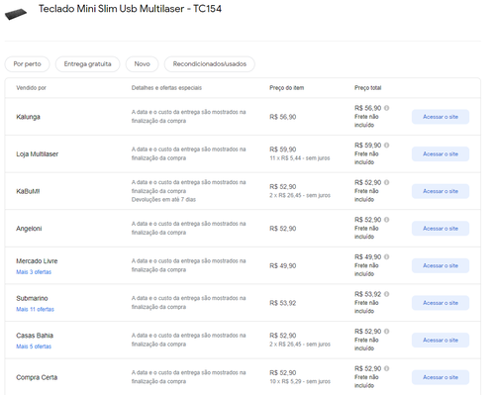
Task: Click Mercado Livre item price R$ 49,90
Action: 283,266
